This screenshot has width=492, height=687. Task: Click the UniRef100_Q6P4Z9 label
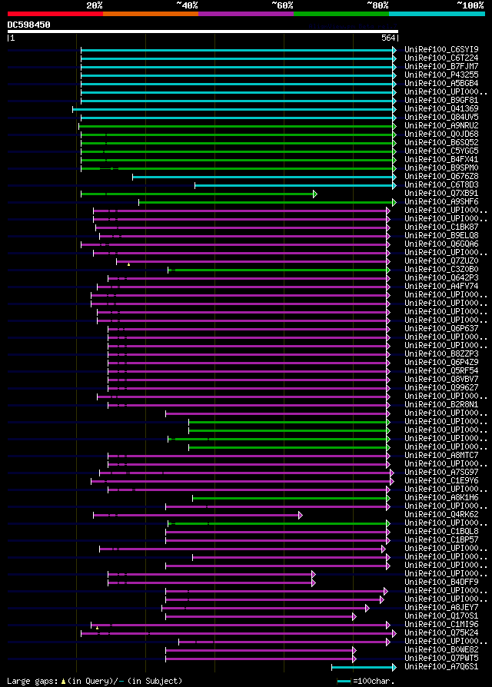[x=441, y=363]
